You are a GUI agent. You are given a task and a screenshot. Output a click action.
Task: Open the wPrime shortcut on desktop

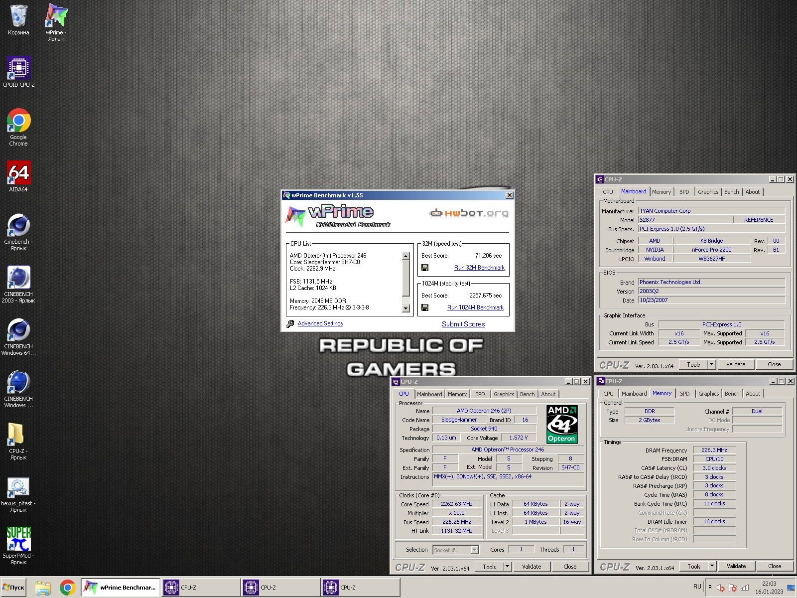click(56, 22)
